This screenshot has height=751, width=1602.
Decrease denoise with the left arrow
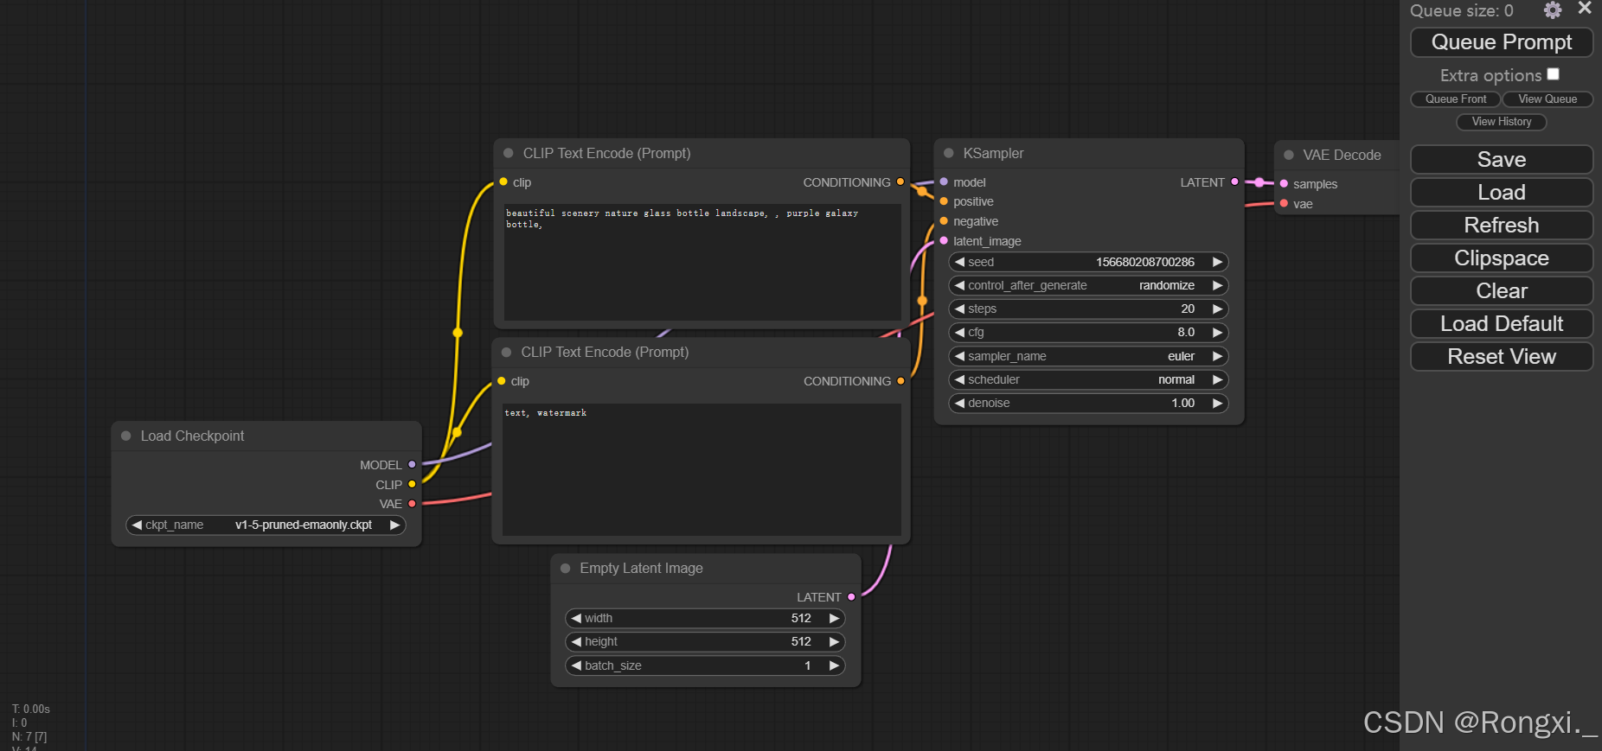pyautogui.click(x=959, y=403)
